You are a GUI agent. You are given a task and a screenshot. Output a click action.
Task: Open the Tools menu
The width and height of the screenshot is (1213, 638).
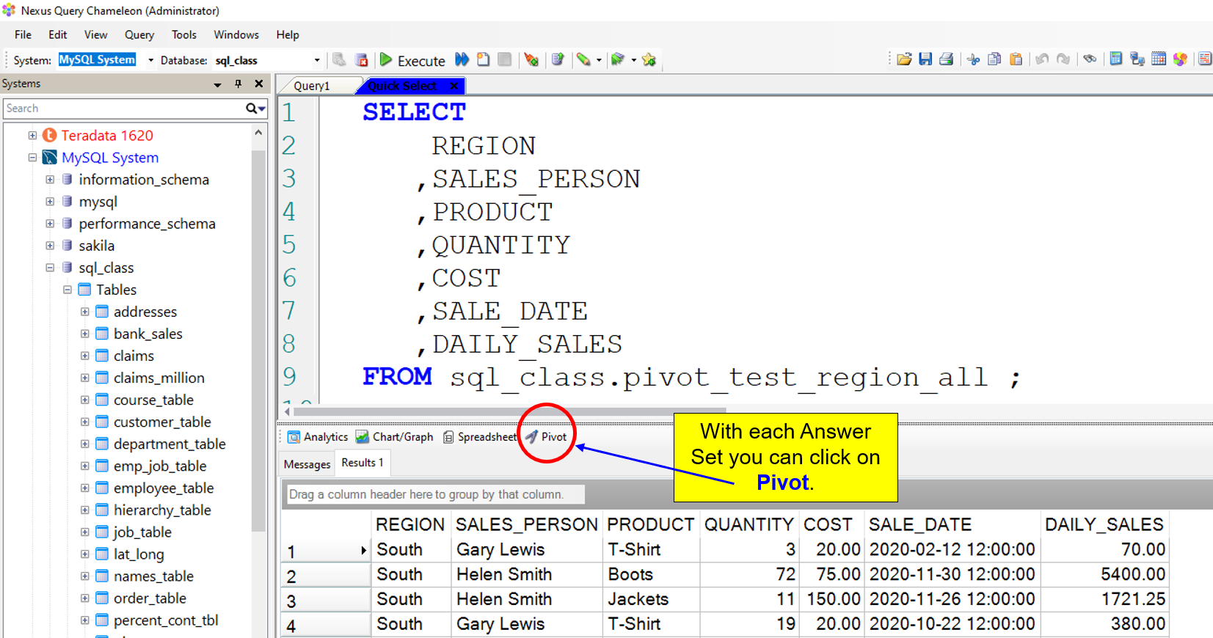click(183, 34)
